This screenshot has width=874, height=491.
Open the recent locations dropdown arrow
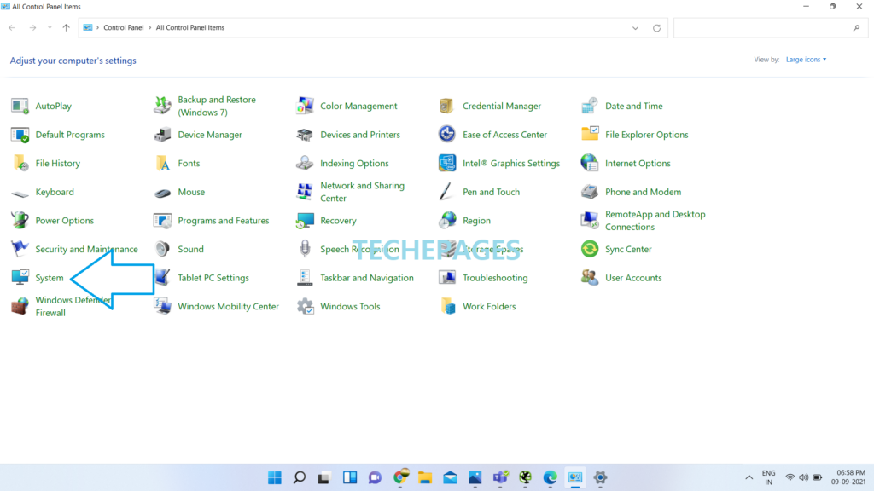pyautogui.click(x=50, y=27)
